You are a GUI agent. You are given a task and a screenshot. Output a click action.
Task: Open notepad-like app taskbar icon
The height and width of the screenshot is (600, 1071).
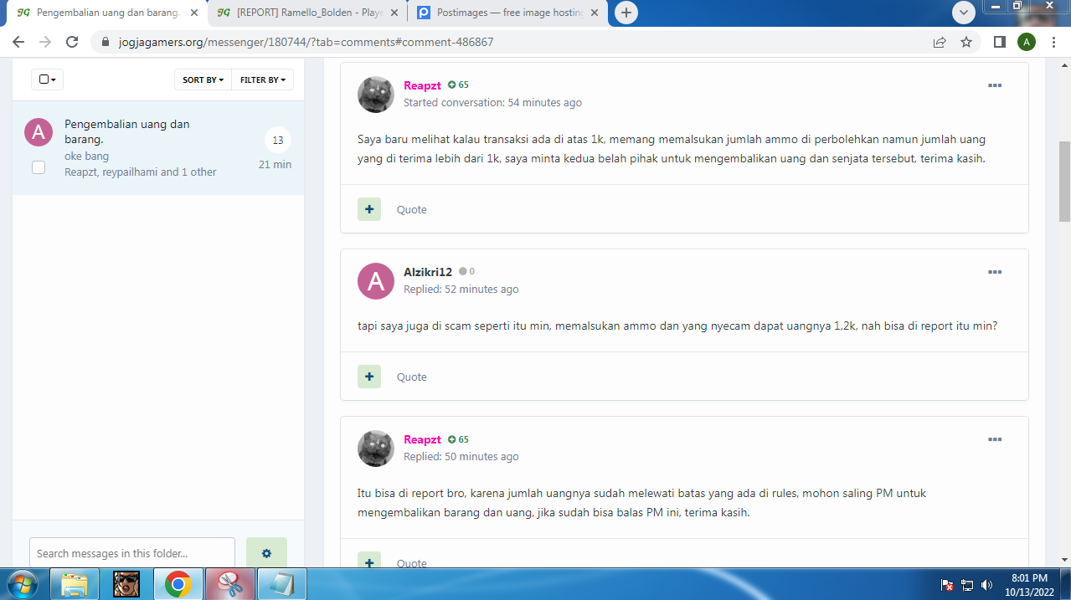pyautogui.click(x=281, y=584)
